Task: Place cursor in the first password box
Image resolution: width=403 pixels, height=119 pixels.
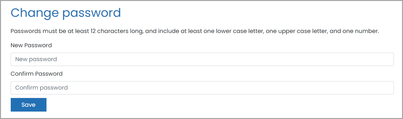Action: (x=202, y=59)
